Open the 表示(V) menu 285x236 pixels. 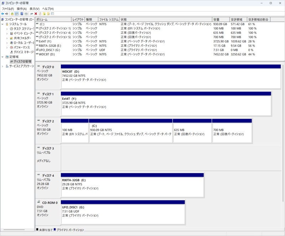click(x=35, y=9)
